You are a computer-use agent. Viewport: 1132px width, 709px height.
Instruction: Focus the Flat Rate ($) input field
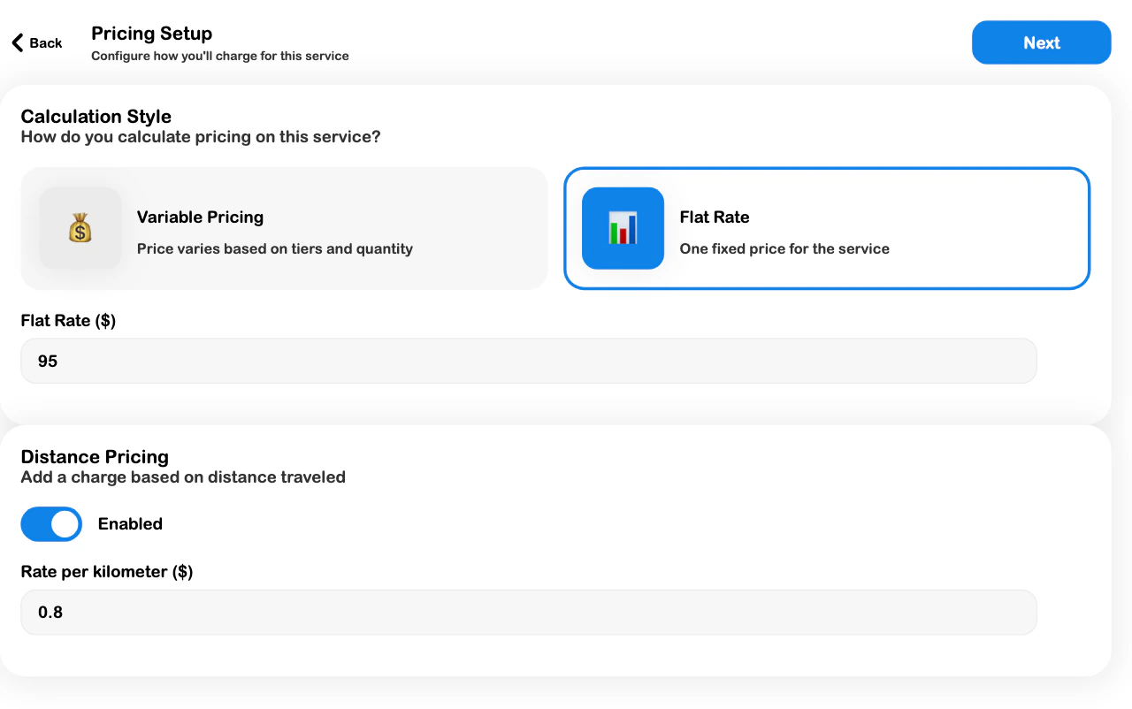pos(529,361)
